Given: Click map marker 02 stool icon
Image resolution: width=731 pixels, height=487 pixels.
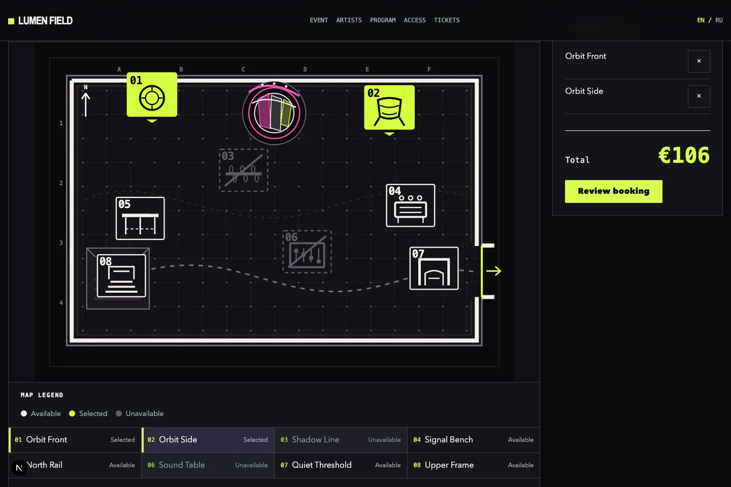Looking at the screenshot, I should [x=389, y=108].
